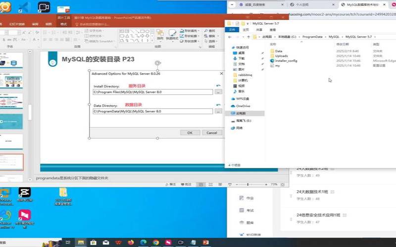Click the 作业 item in course sidebar
This screenshot has height=247, width=396.
click(x=250, y=198)
